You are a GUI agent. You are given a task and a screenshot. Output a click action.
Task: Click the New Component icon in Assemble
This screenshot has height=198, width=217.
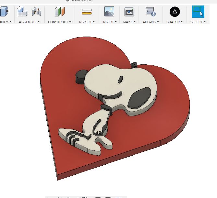tap(22, 11)
